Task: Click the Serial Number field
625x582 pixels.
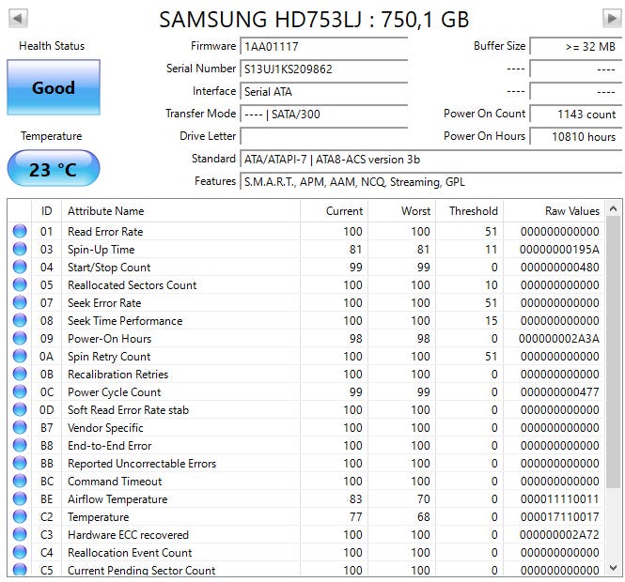Action: (x=323, y=69)
